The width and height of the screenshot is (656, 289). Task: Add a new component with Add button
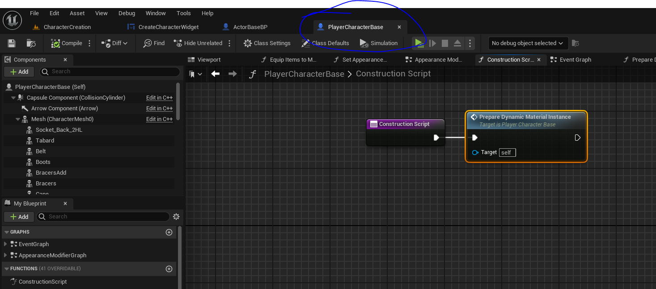point(19,71)
